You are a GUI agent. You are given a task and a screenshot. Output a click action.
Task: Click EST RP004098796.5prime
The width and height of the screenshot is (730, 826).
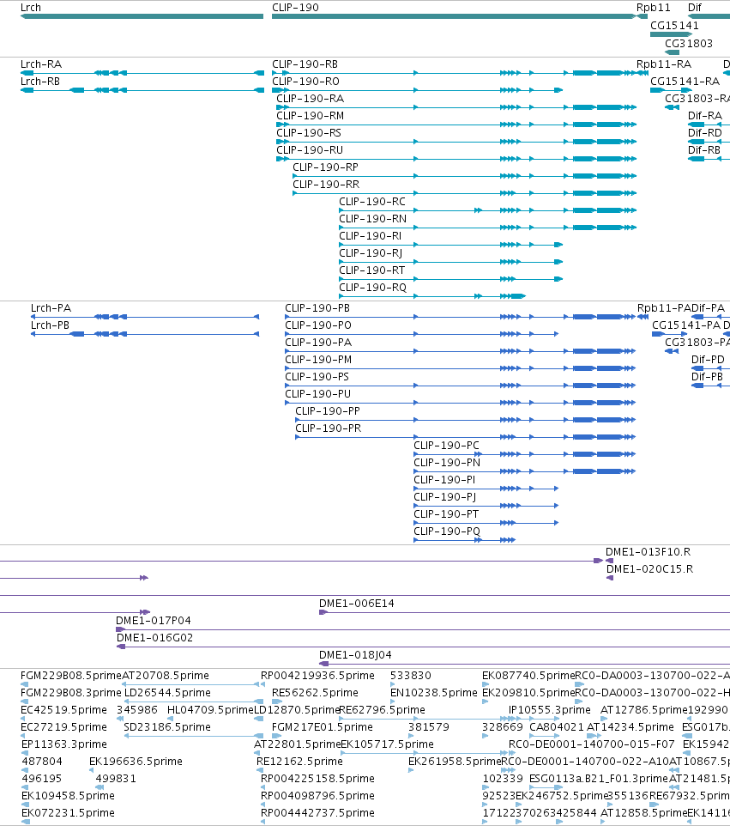[x=317, y=796]
